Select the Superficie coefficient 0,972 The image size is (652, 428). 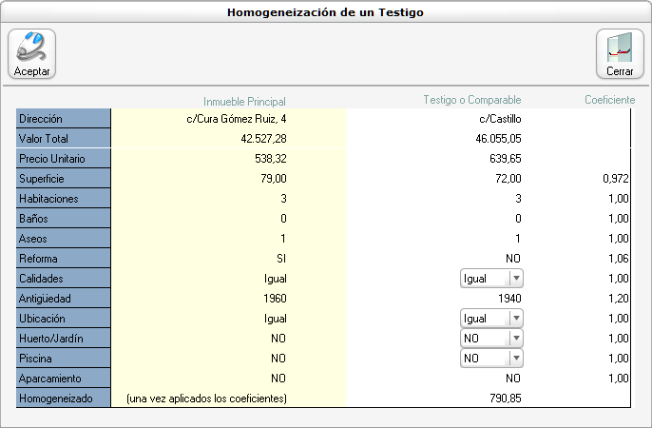coord(615,179)
